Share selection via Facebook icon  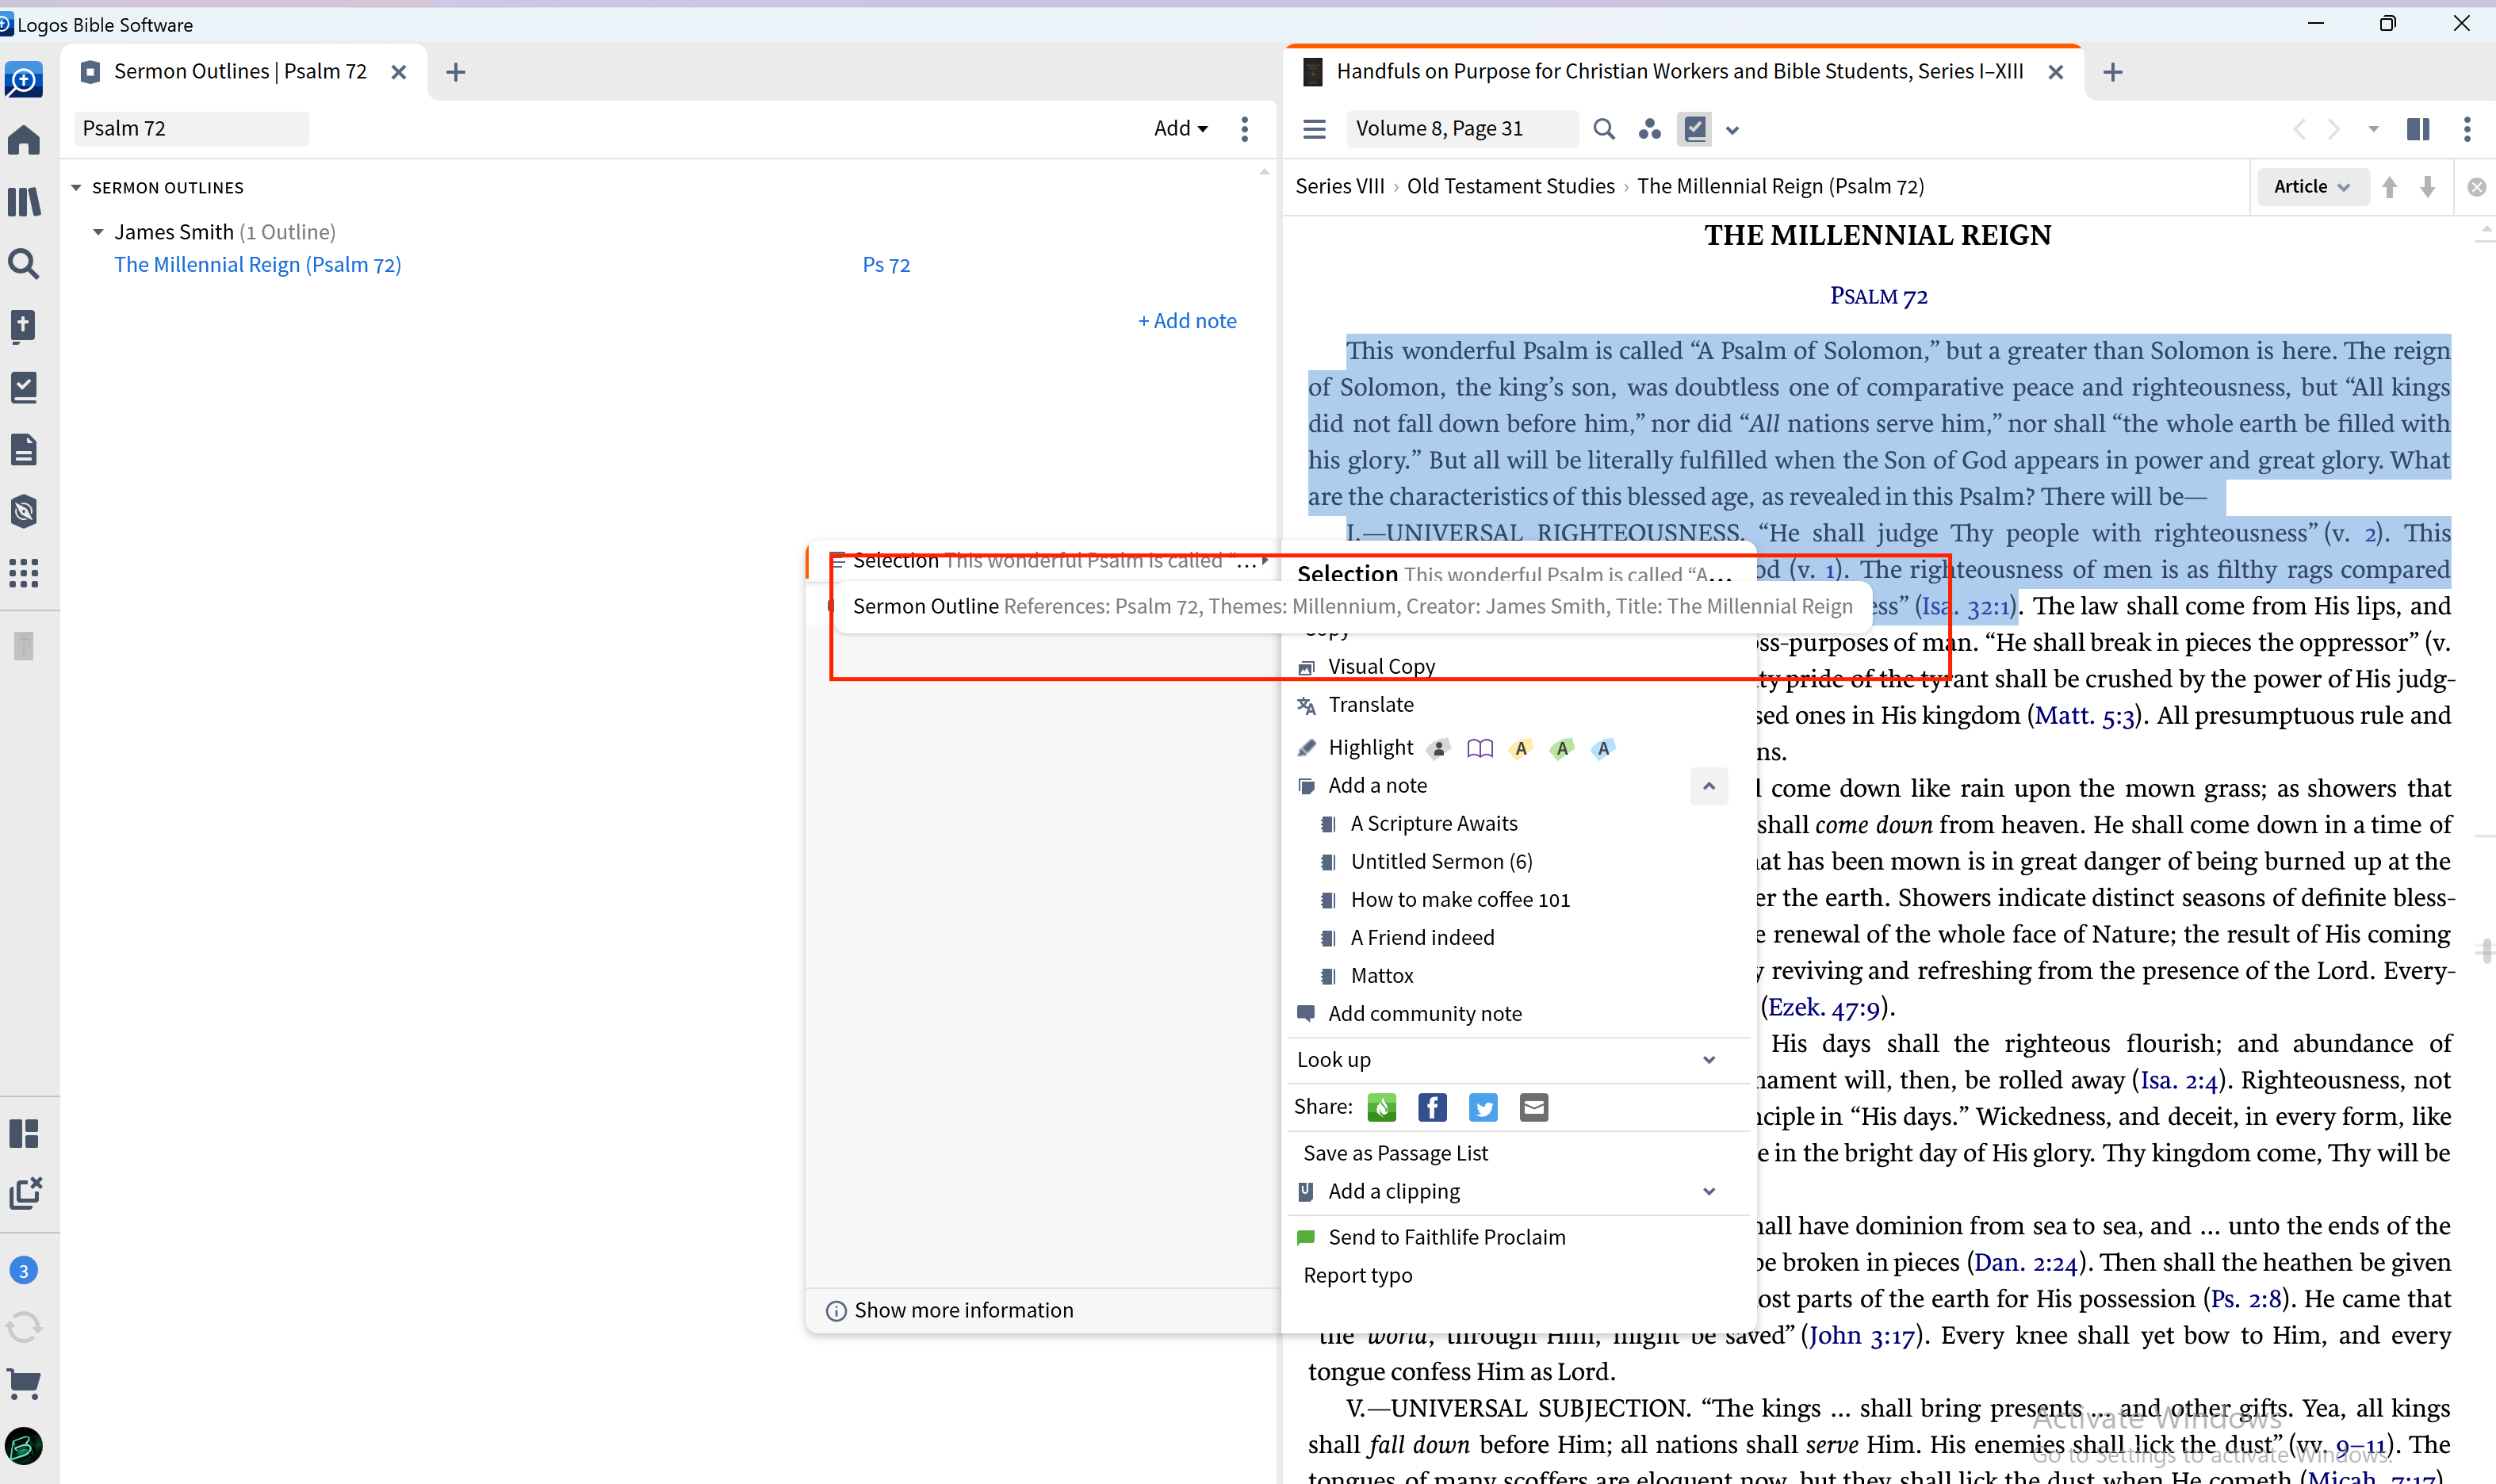[x=1432, y=1107]
